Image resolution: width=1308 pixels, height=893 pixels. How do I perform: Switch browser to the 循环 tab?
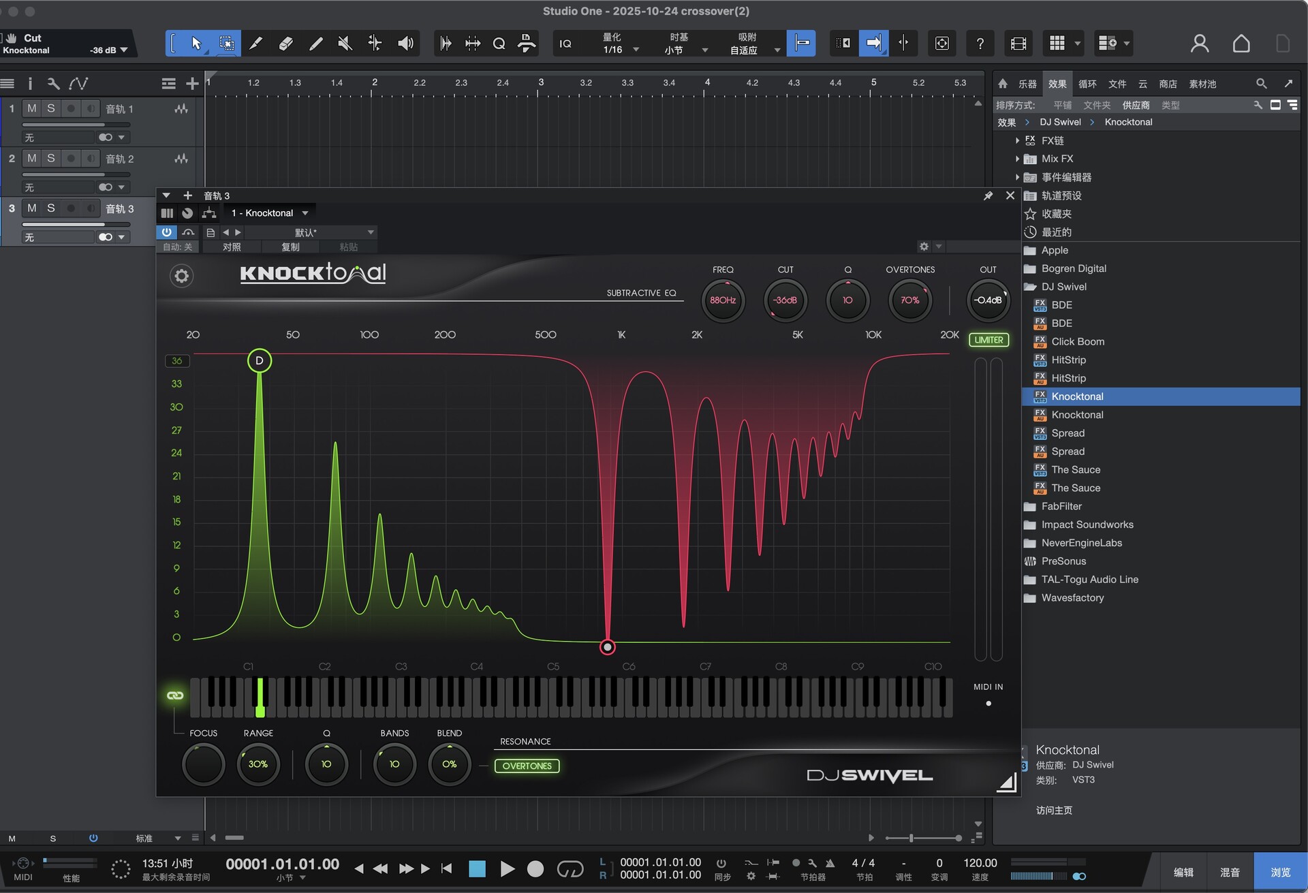pos(1087,84)
